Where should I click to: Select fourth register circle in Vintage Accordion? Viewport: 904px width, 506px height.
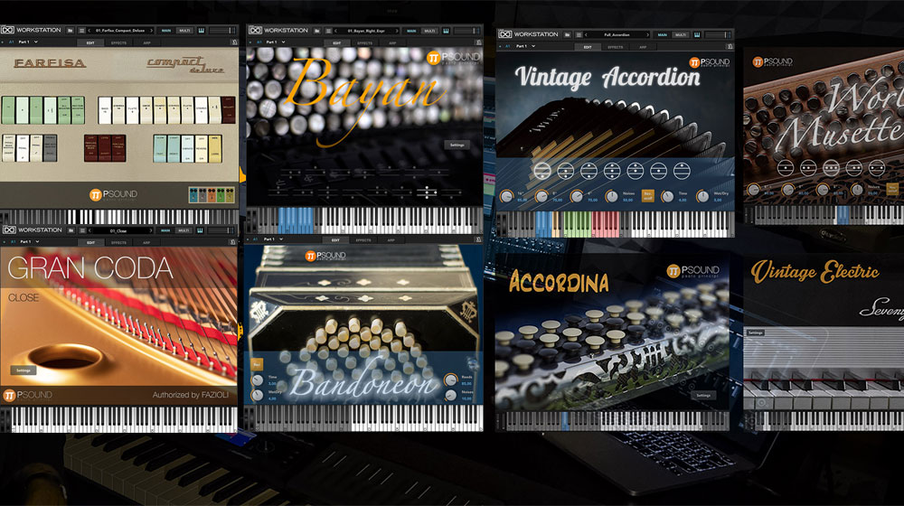click(x=612, y=171)
